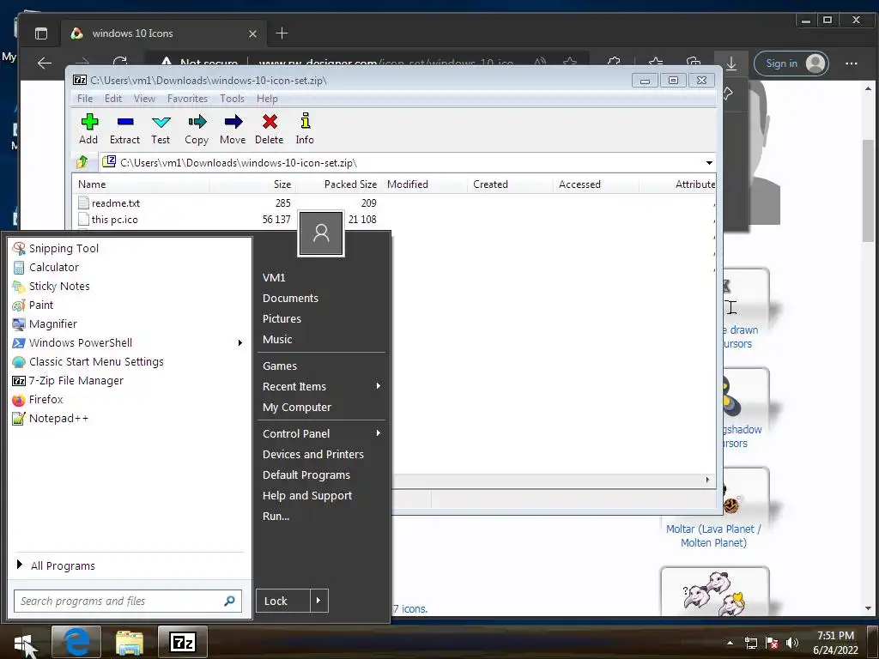Screen dimensions: 879x659
Task: Select readme.txt in the archive list
Action: pyautogui.click(x=116, y=203)
